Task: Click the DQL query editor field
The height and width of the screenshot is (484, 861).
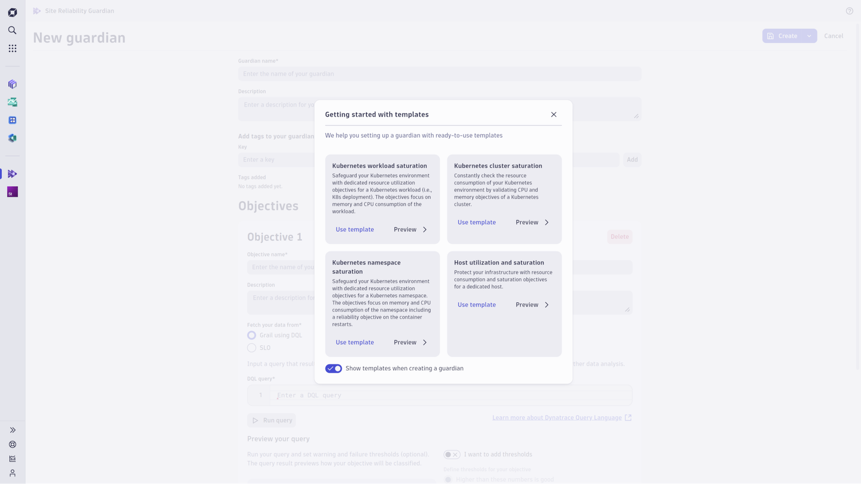Action: point(440,395)
